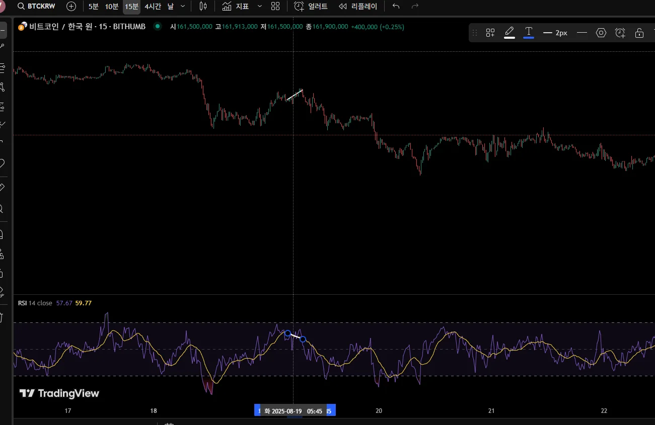Click the drawing templates grid-plus icon
655x425 pixels.
pyautogui.click(x=490, y=33)
